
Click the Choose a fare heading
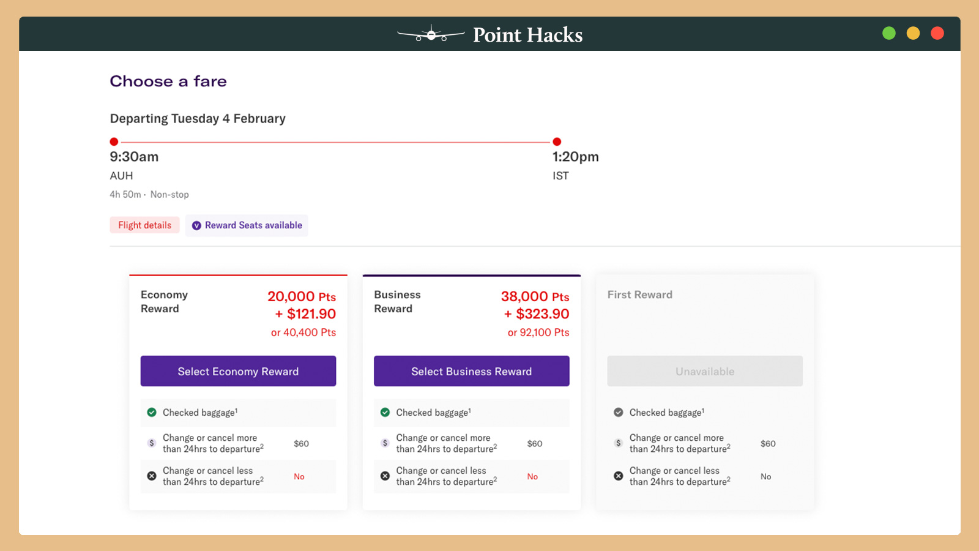pyautogui.click(x=168, y=81)
